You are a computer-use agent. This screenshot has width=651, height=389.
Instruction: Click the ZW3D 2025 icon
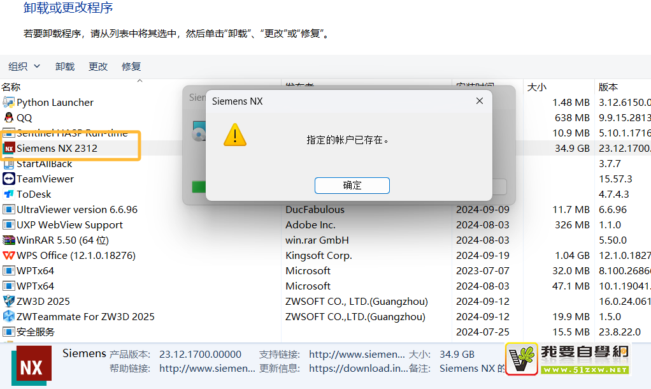click(x=9, y=301)
